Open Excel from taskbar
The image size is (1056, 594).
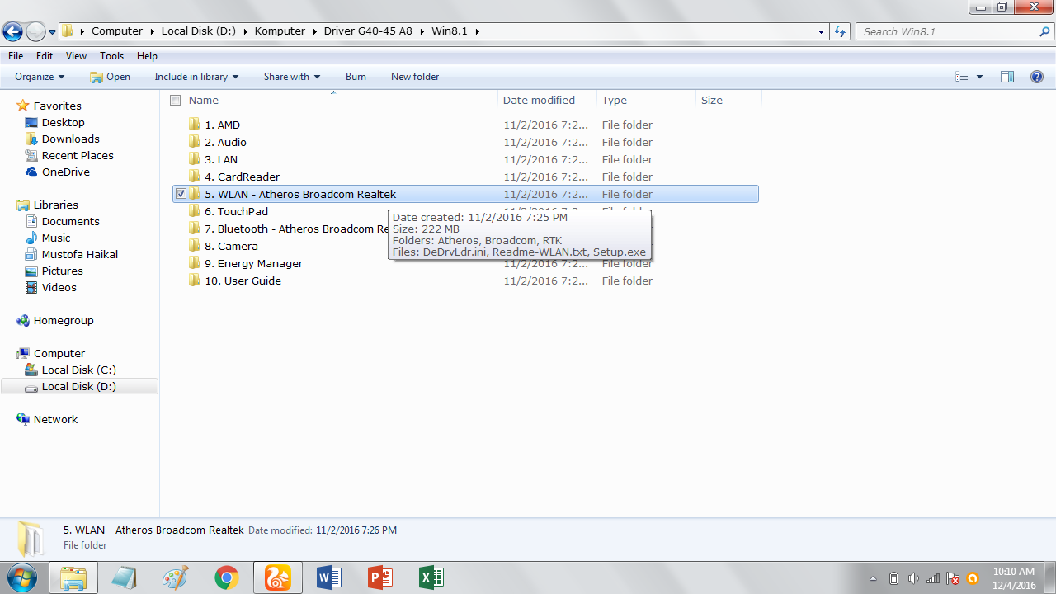click(x=431, y=577)
